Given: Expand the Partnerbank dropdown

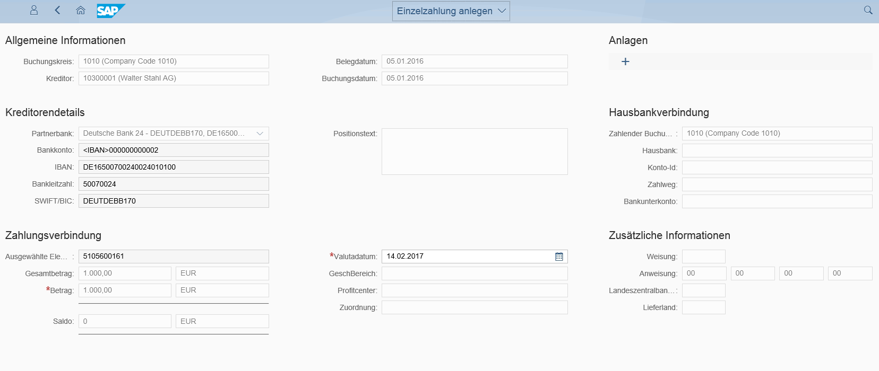Looking at the screenshot, I should (260, 134).
